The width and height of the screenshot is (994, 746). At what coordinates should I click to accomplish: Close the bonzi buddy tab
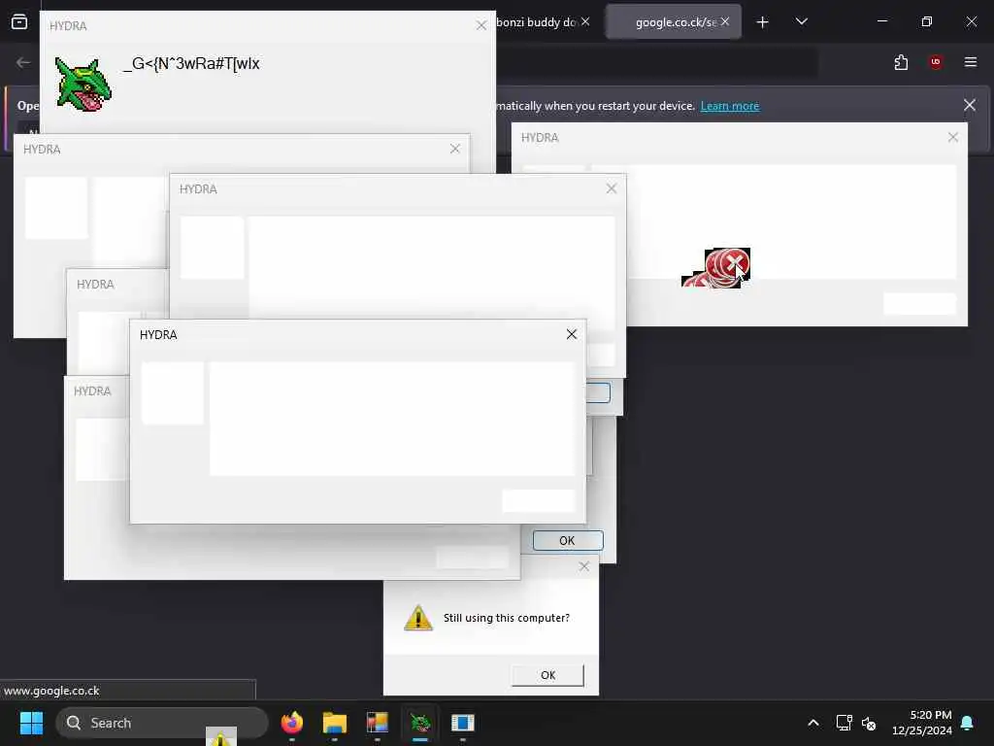pyautogui.click(x=585, y=21)
